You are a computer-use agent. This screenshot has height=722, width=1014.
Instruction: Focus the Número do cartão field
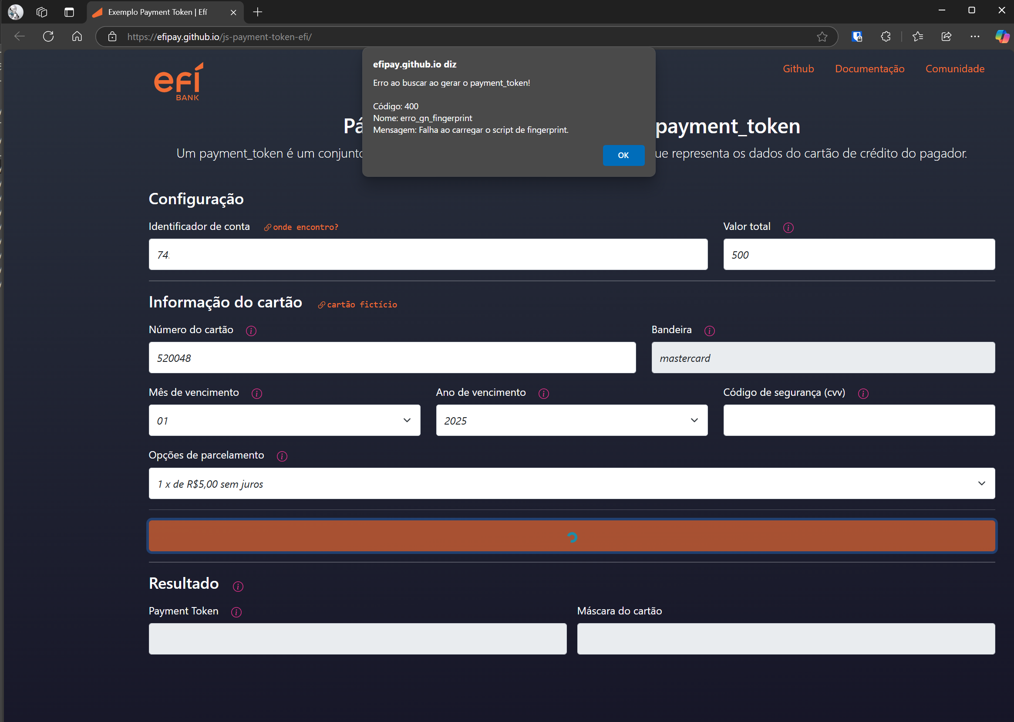pos(392,358)
